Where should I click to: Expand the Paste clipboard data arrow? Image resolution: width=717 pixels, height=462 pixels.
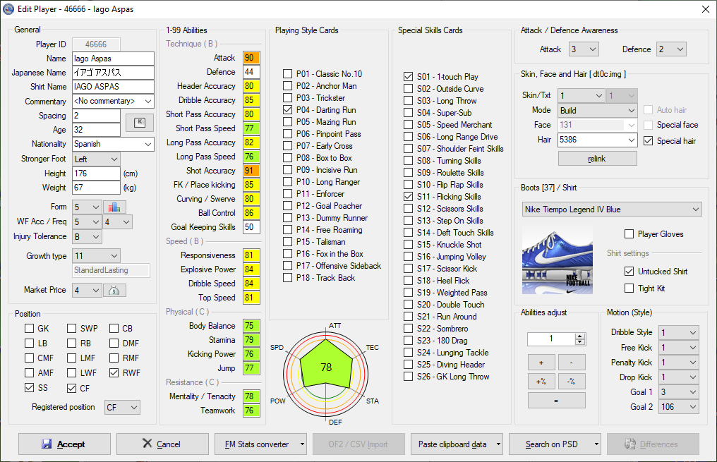point(498,444)
